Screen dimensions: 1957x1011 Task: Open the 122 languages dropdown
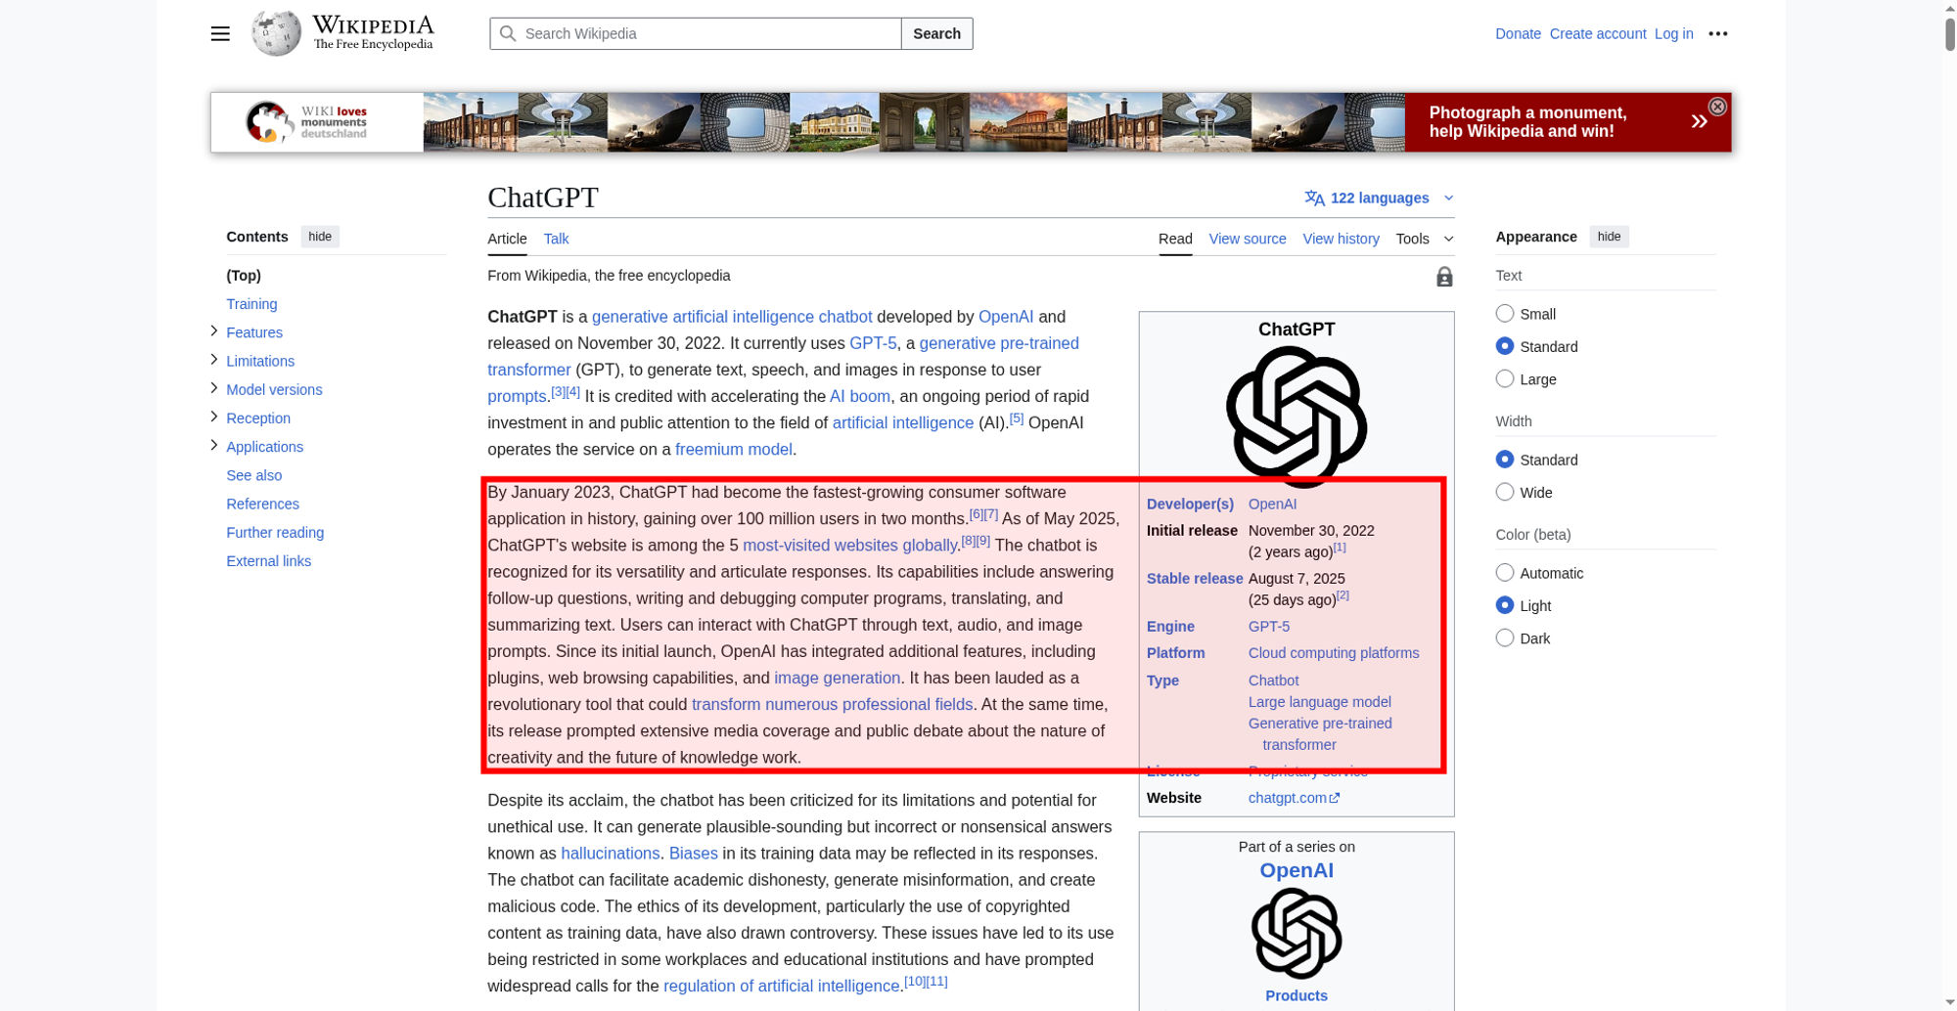pyautogui.click(x=1380, y=198)
